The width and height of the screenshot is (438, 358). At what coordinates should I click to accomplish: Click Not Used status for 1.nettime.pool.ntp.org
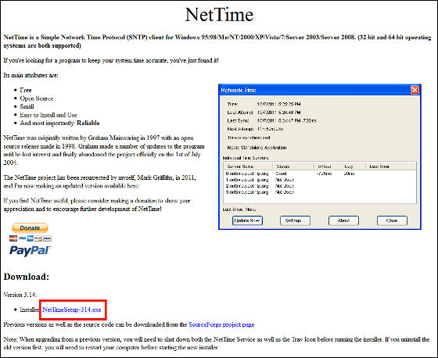coord(285,180)
